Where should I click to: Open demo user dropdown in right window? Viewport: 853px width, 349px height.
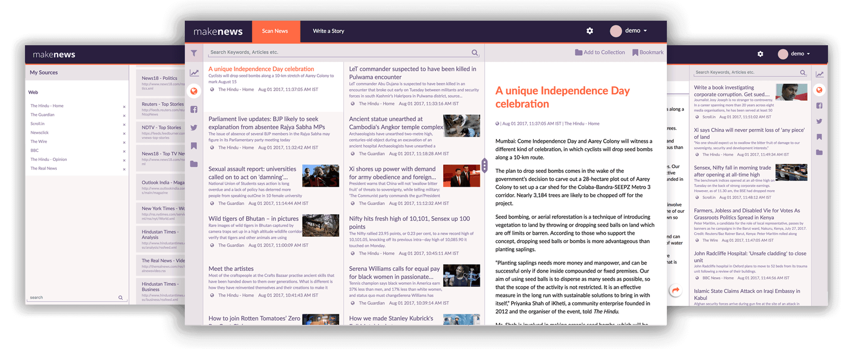pyautogui.click(x=800, y=54)
